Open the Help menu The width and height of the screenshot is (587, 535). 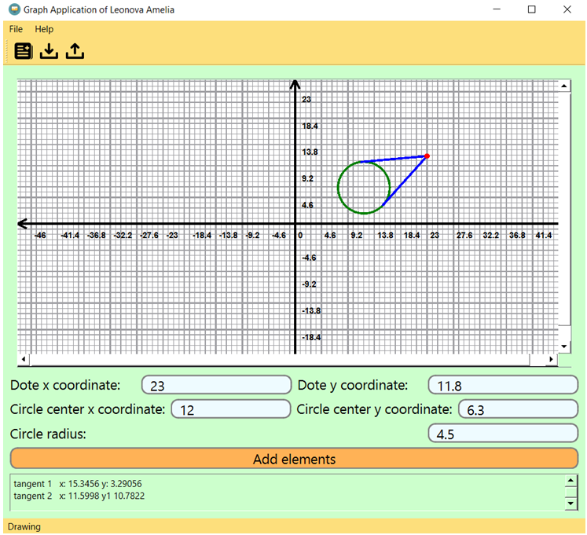pyautogui.click(x=44, y=29)
